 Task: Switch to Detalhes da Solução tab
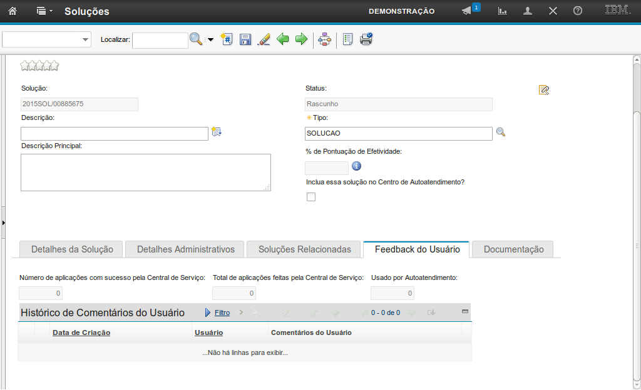tap(72, 249)
